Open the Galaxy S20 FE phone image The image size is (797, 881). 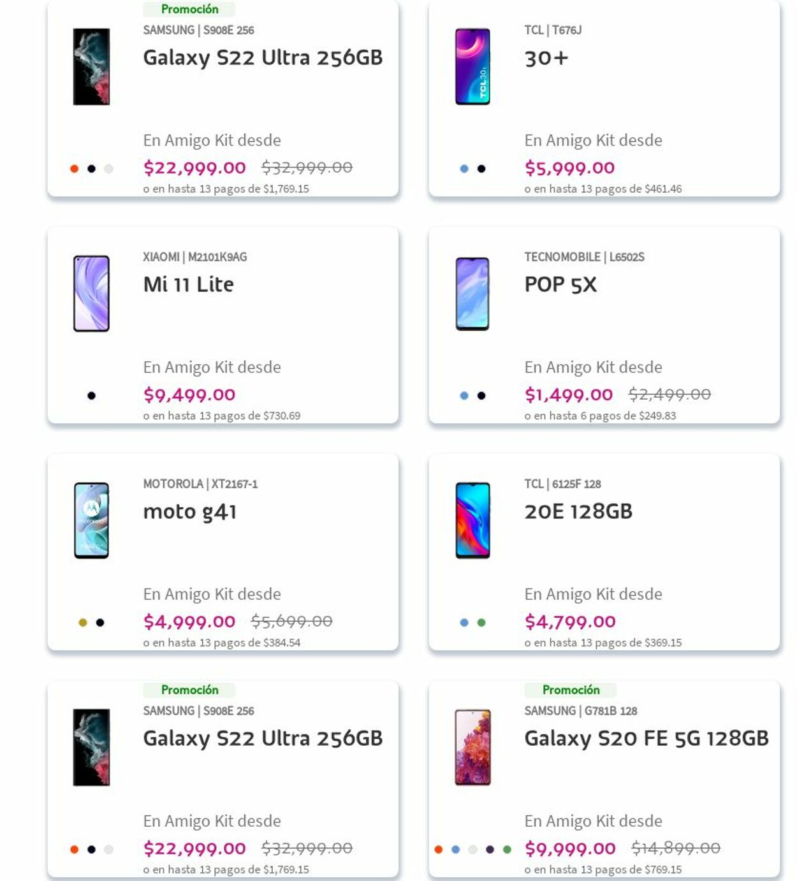(472, 747)
